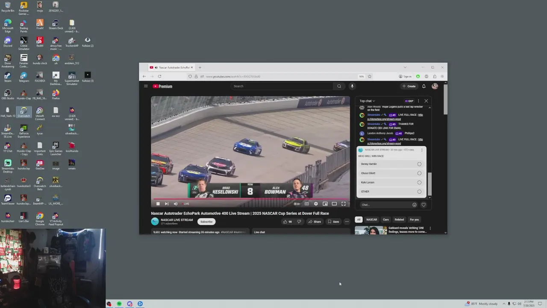
Task: Click the YouTube search magnifier button
Action: coord(339,86)
